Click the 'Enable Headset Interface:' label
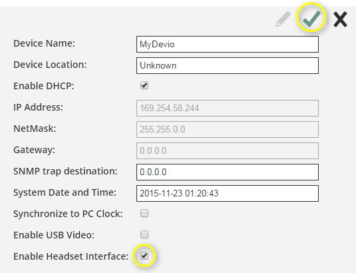 (x=71, y=256)
